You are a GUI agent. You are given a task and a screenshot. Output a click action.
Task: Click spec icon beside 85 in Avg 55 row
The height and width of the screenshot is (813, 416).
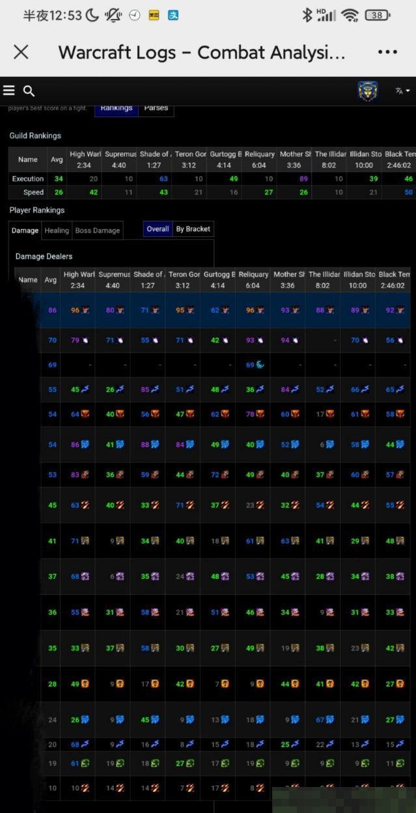coord(155,390)
